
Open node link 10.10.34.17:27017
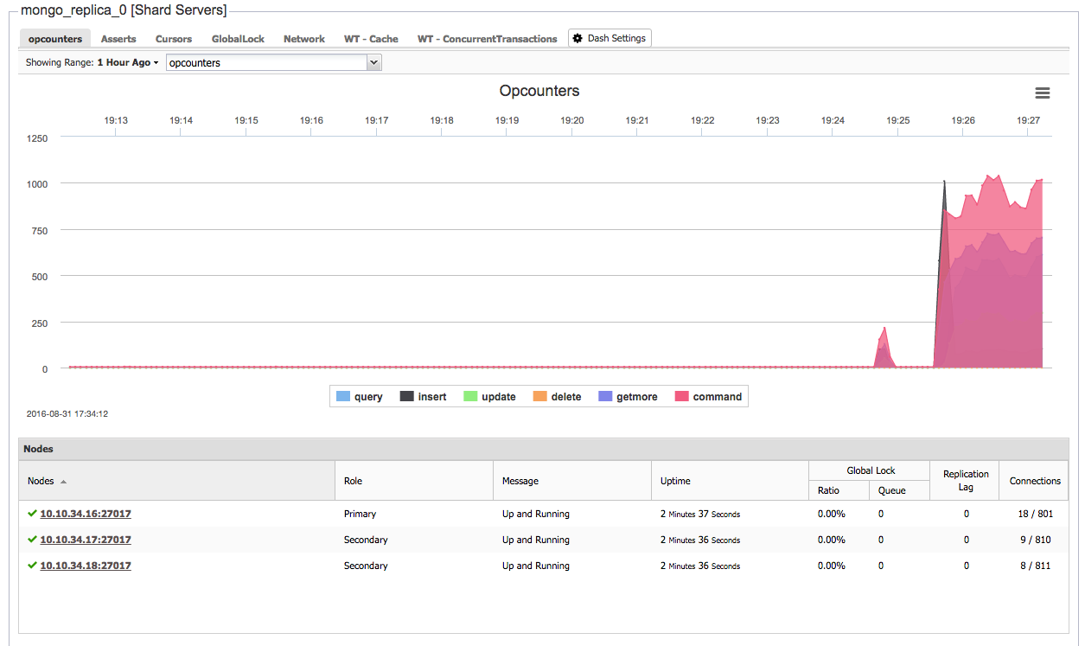coord(86,540)
